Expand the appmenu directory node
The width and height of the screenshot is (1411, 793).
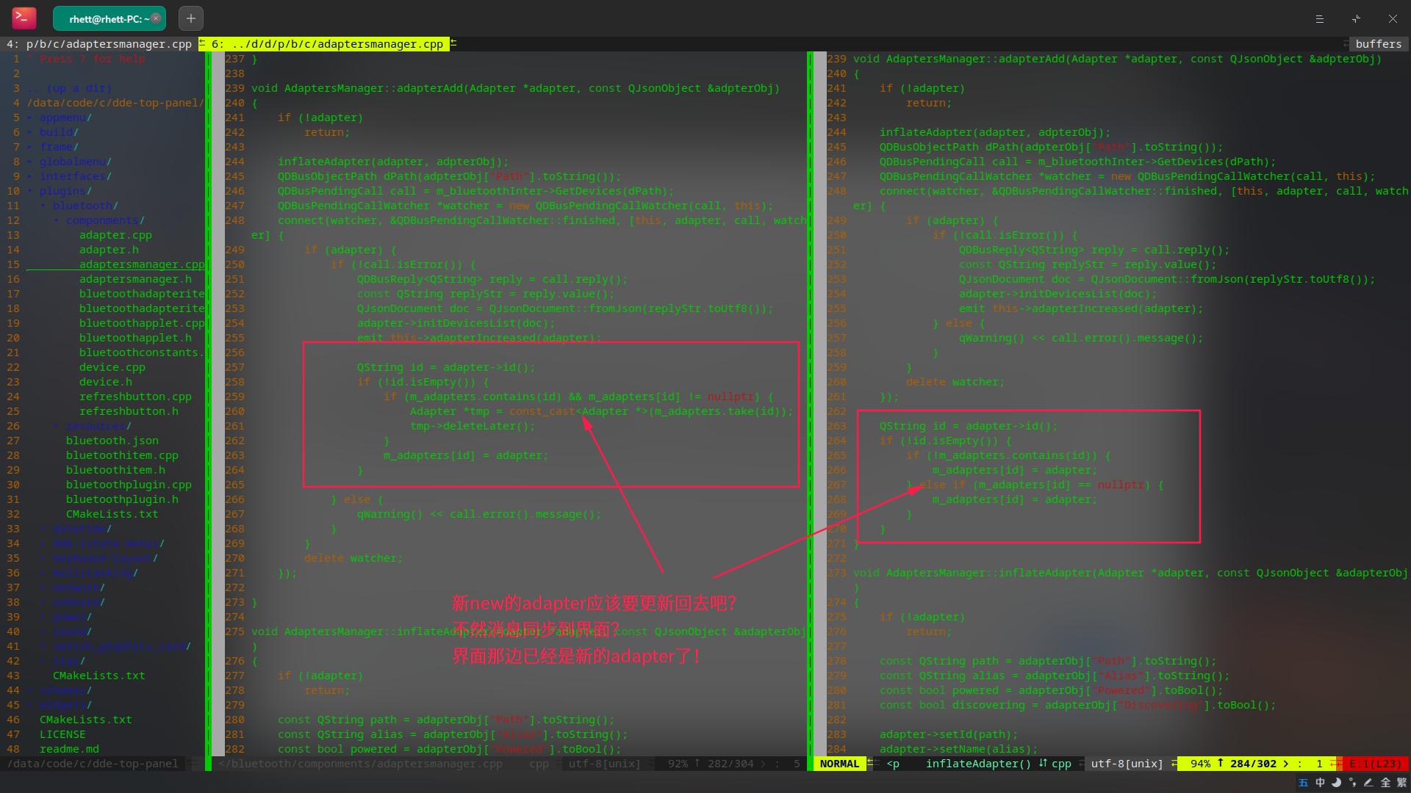point(65,117)
